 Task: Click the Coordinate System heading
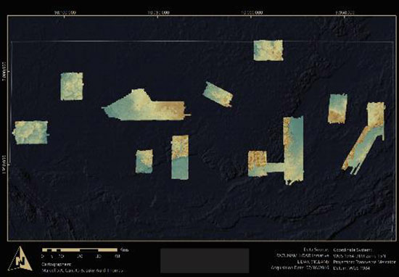tap(353, 250)
